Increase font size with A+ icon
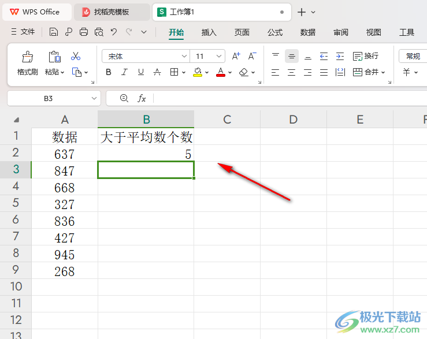The height and width of the screenshot is (339, 427). click(236, 56)
